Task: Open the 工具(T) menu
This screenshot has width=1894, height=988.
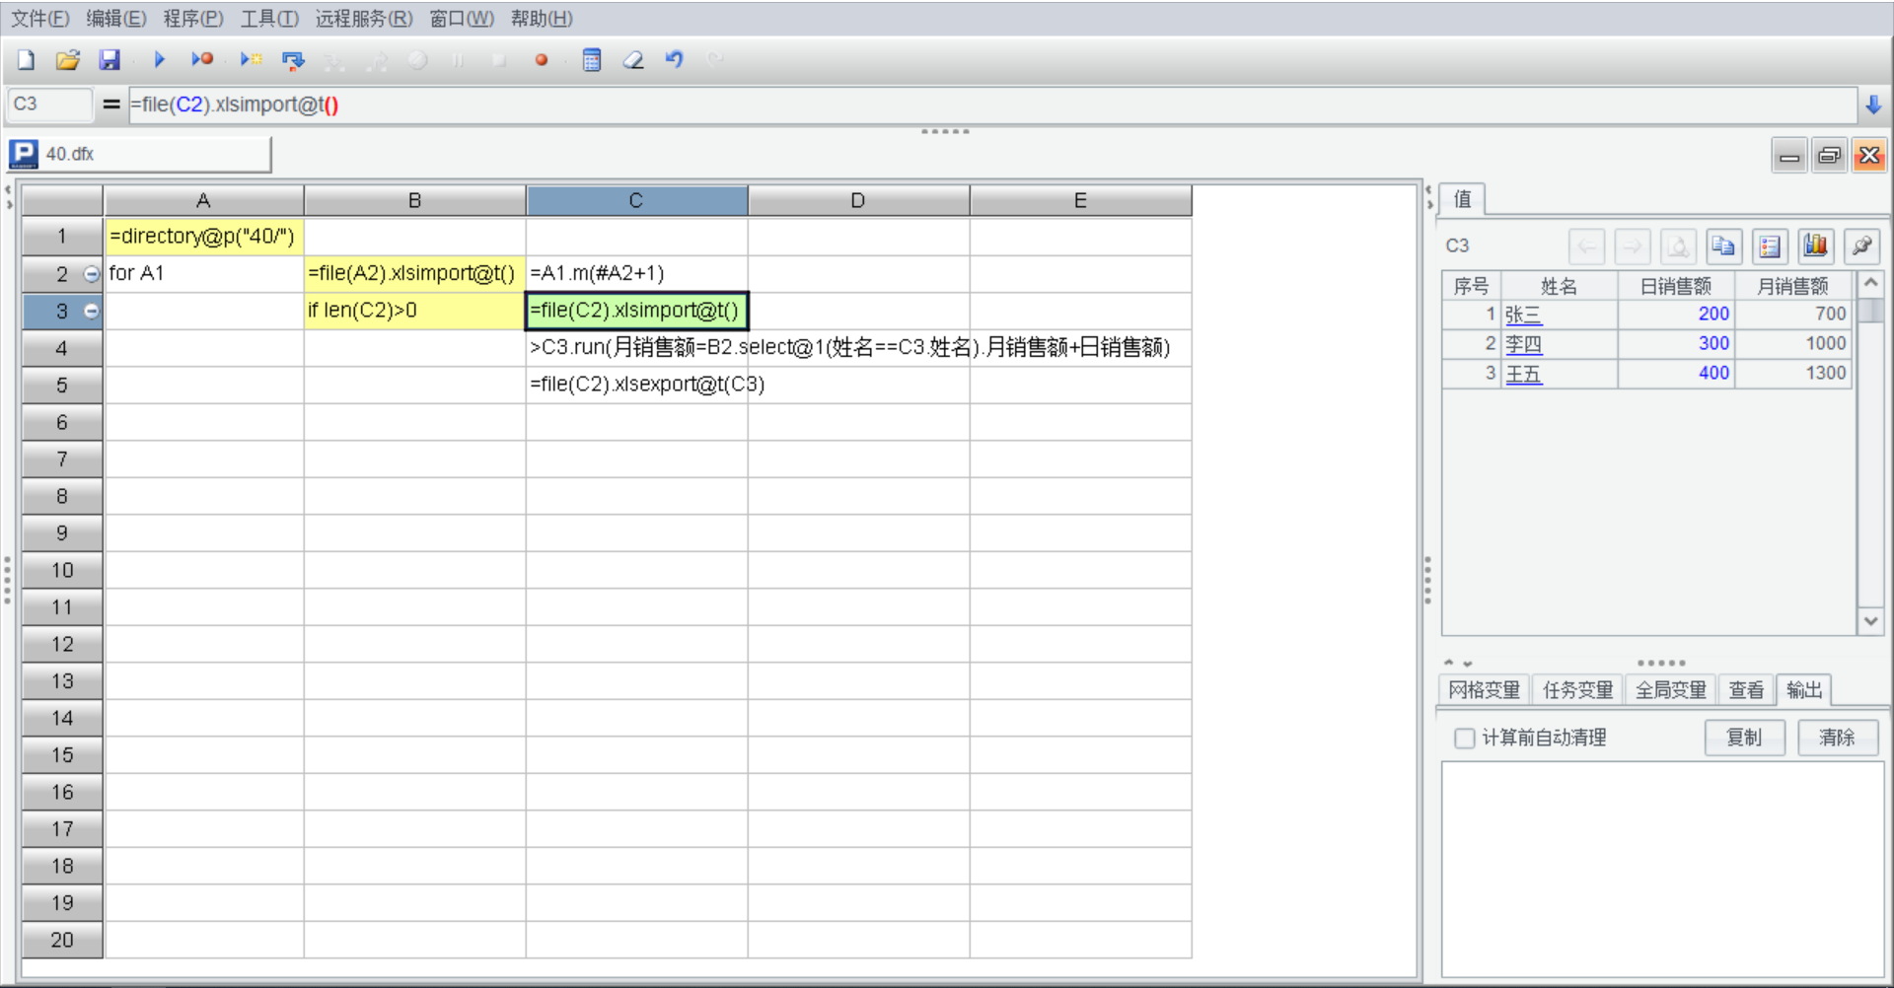Action: click(269, 19)
